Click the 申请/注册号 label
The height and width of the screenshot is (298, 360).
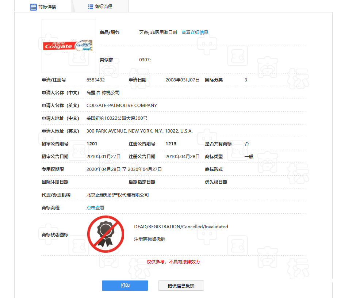click(54, 80)
